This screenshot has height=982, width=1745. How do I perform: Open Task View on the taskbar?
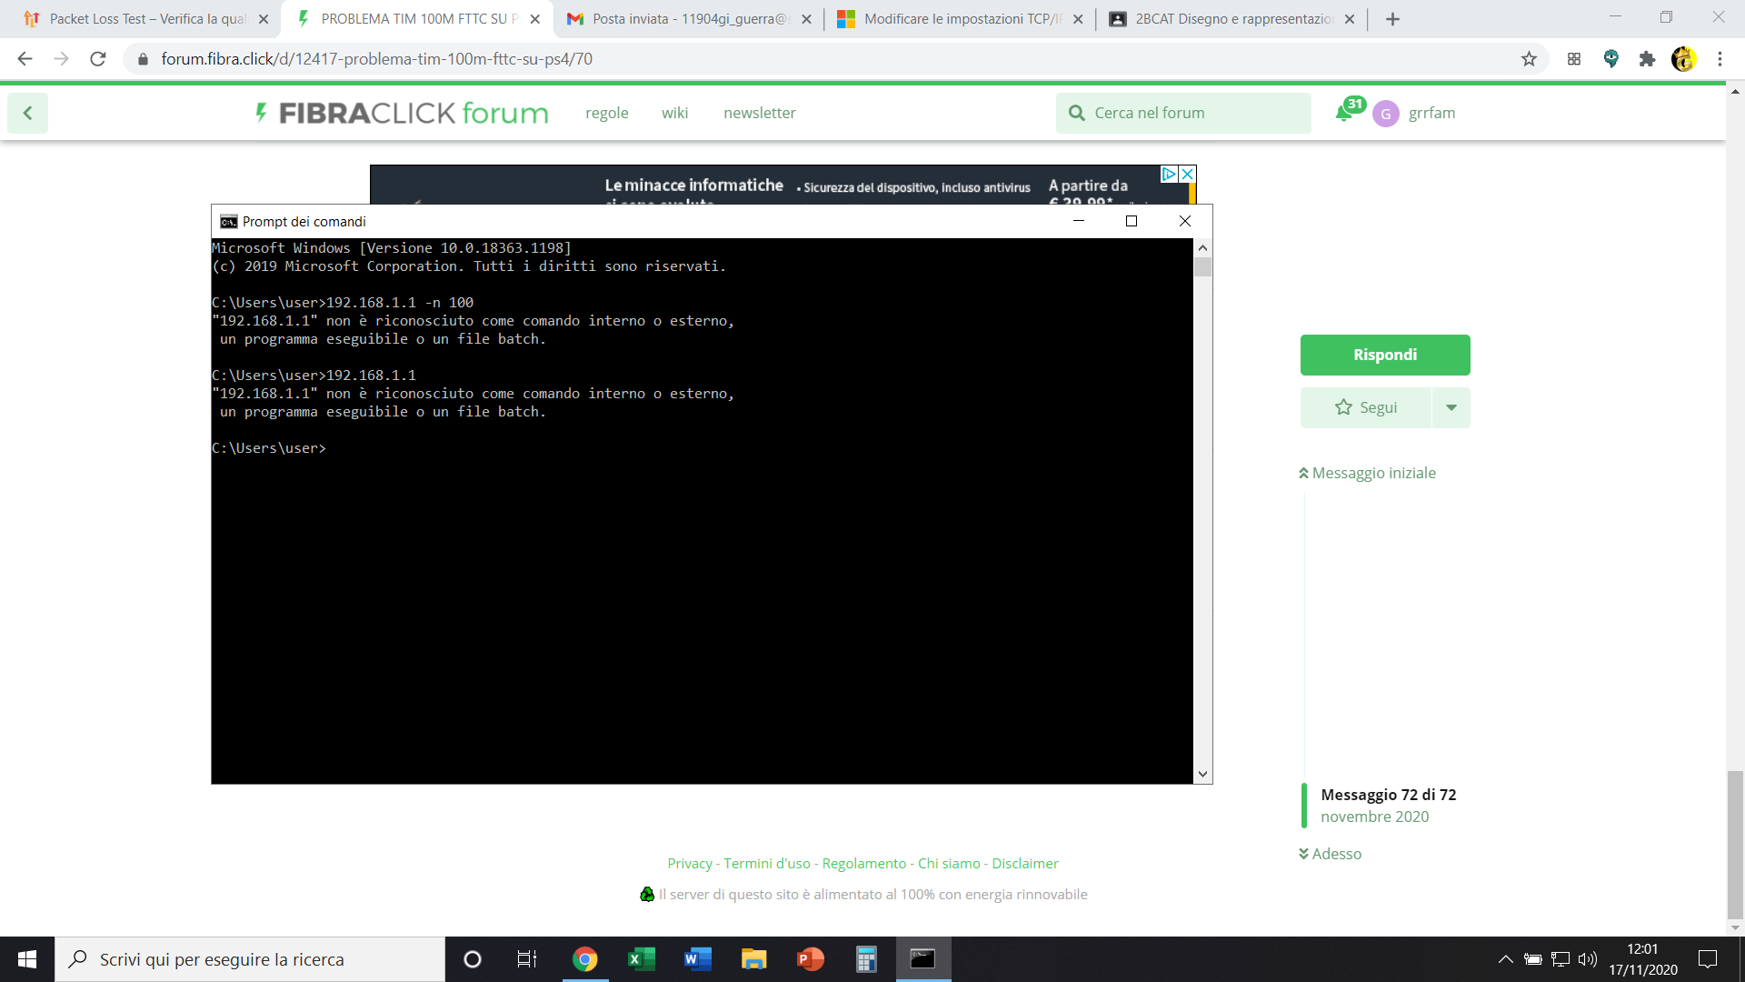[525, 959]
